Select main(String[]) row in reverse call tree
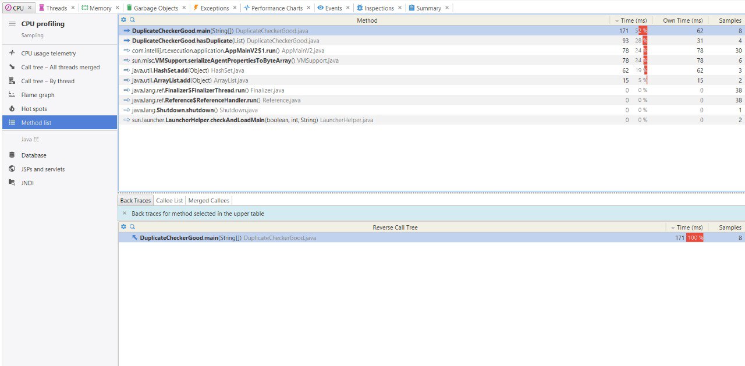The image size is (745, 366). point(431,237)
